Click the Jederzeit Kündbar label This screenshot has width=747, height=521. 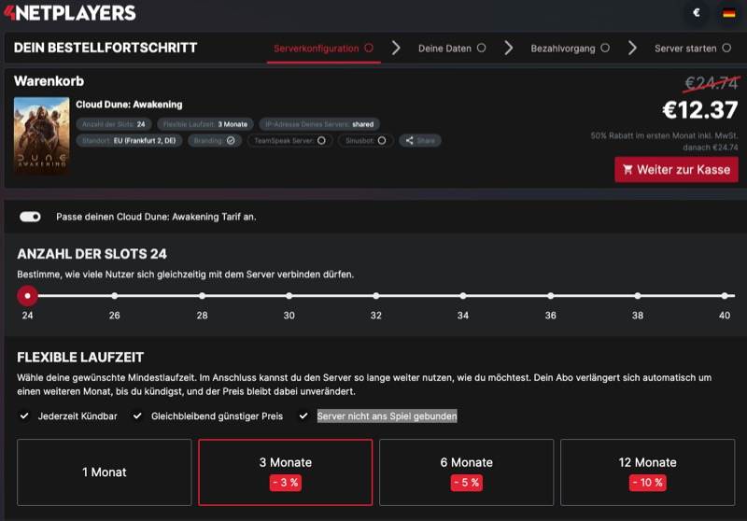78,415
